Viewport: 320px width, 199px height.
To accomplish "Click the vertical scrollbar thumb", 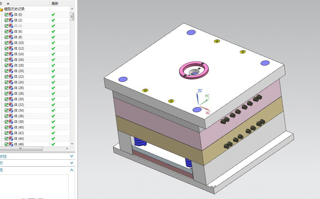I will point(72,17).
